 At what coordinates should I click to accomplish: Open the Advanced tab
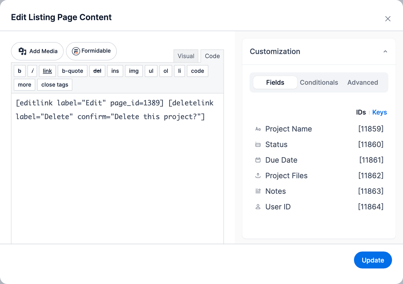363,82
